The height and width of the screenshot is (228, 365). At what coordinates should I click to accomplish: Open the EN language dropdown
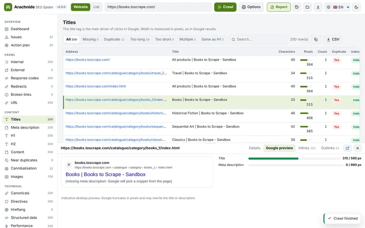(x=338, y=7)
